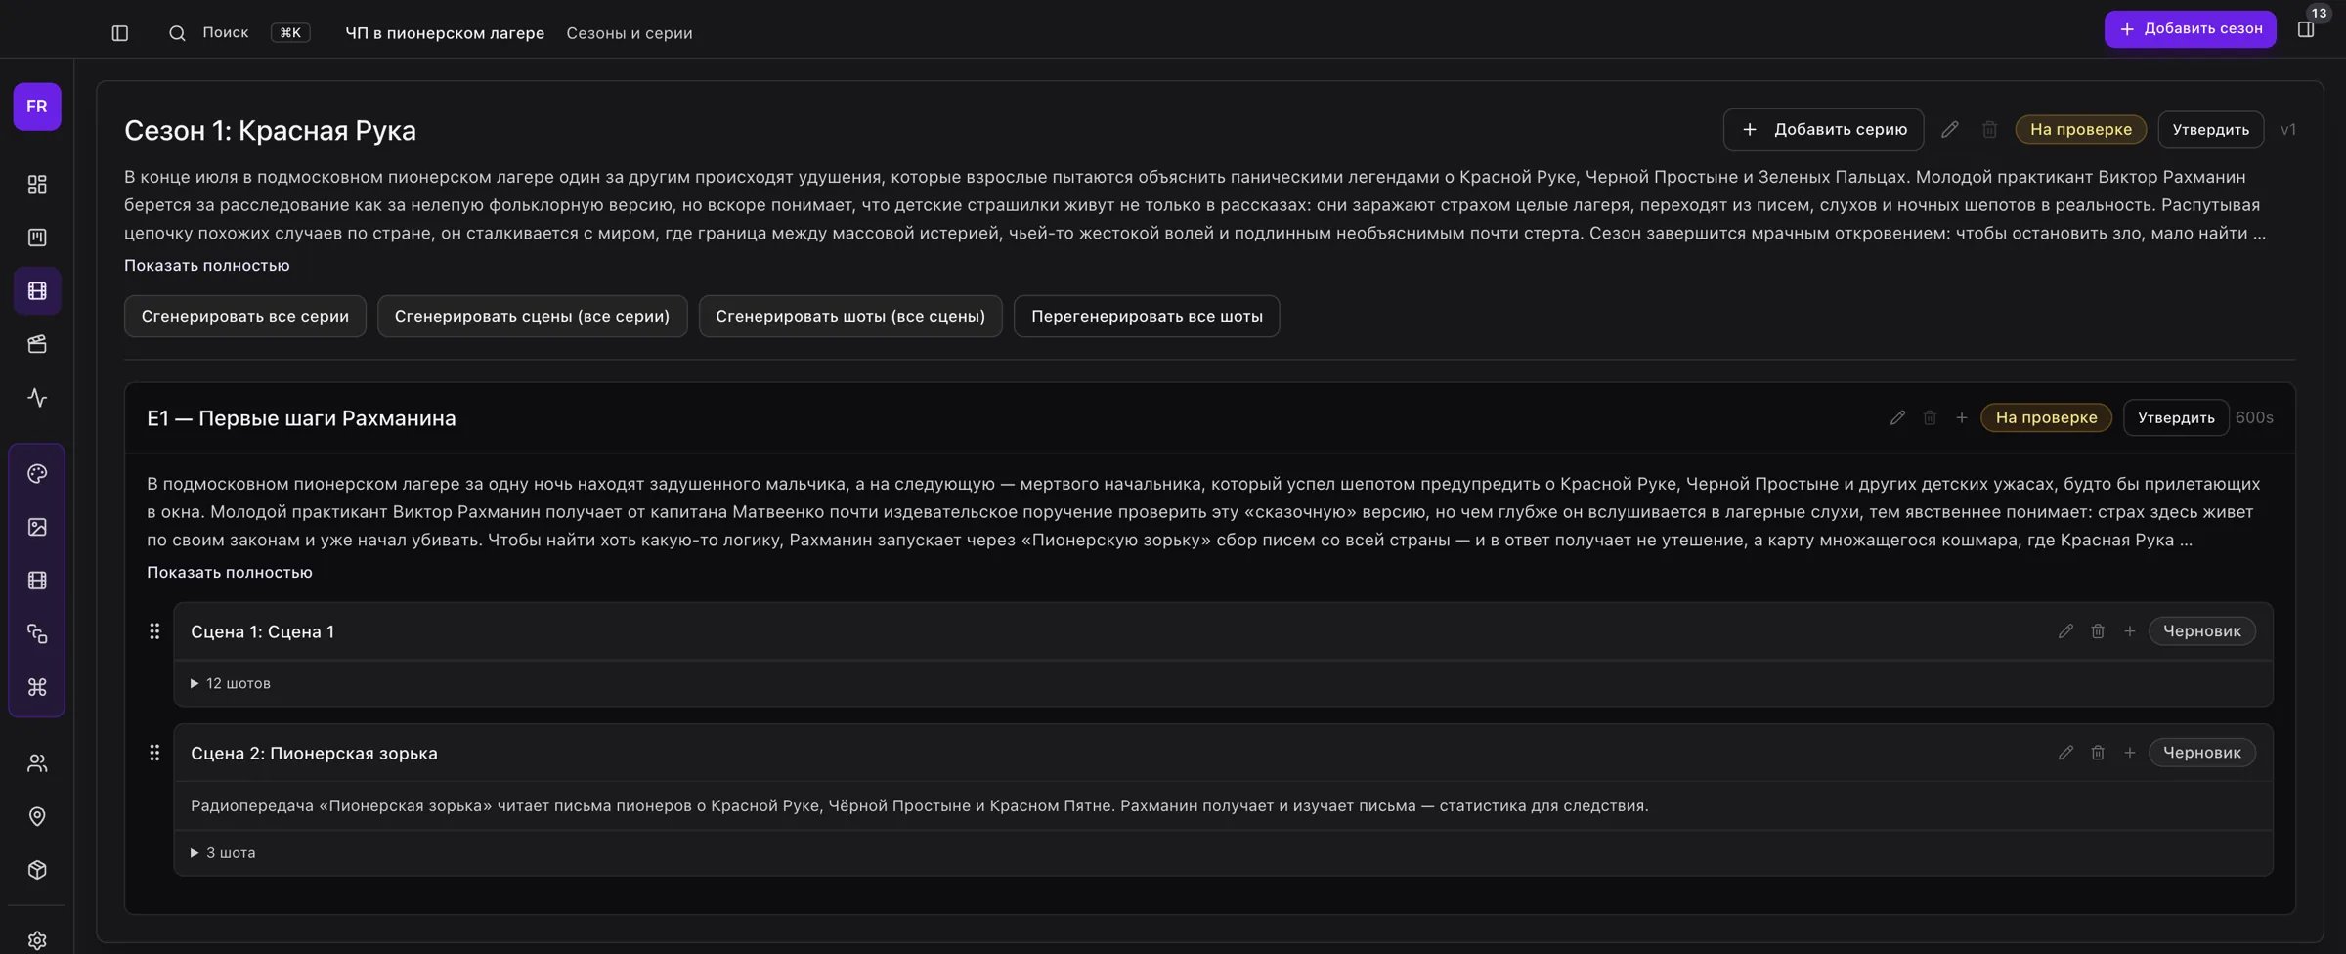Select the film strip seasons icon
This screenshot has width=2346, height=954.
(x=37, y=291)
